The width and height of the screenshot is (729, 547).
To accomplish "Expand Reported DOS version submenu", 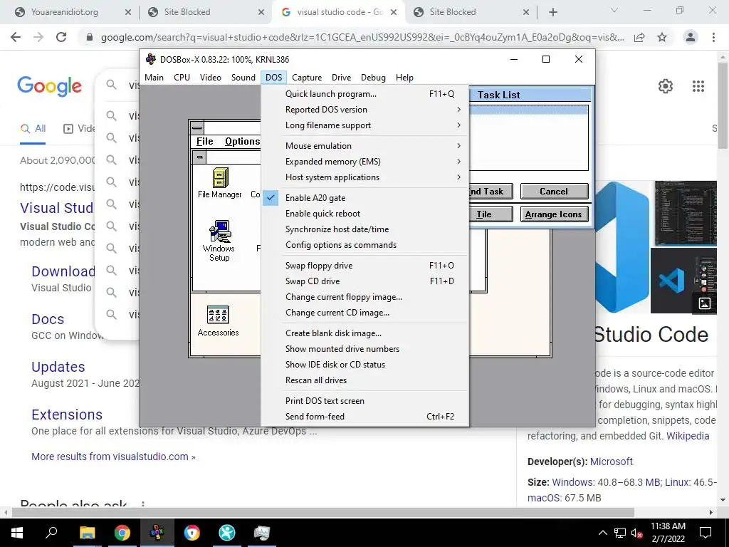I will click(x=365, y=109).
